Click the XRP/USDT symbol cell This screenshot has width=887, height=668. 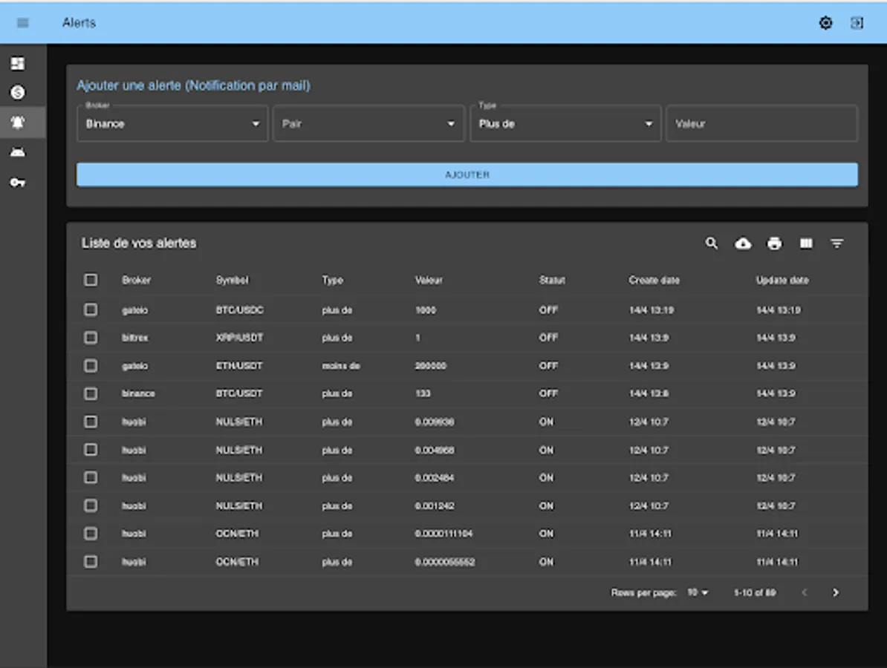pyautogui.click(x=239, y=338)
